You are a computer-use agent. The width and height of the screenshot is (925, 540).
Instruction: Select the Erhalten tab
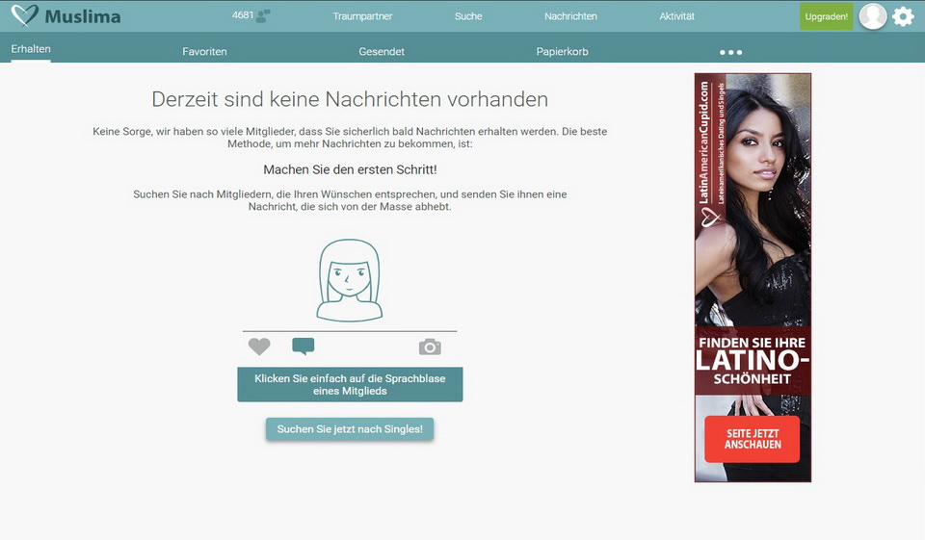31,49
